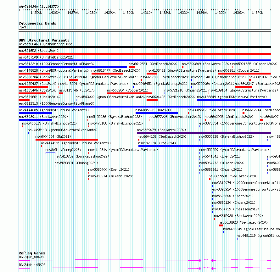This screenshot has height=272, width=280.
Task: Select esv3612313 (1000GenomesConsortiumPhase3) label
Action: [57, 103]
